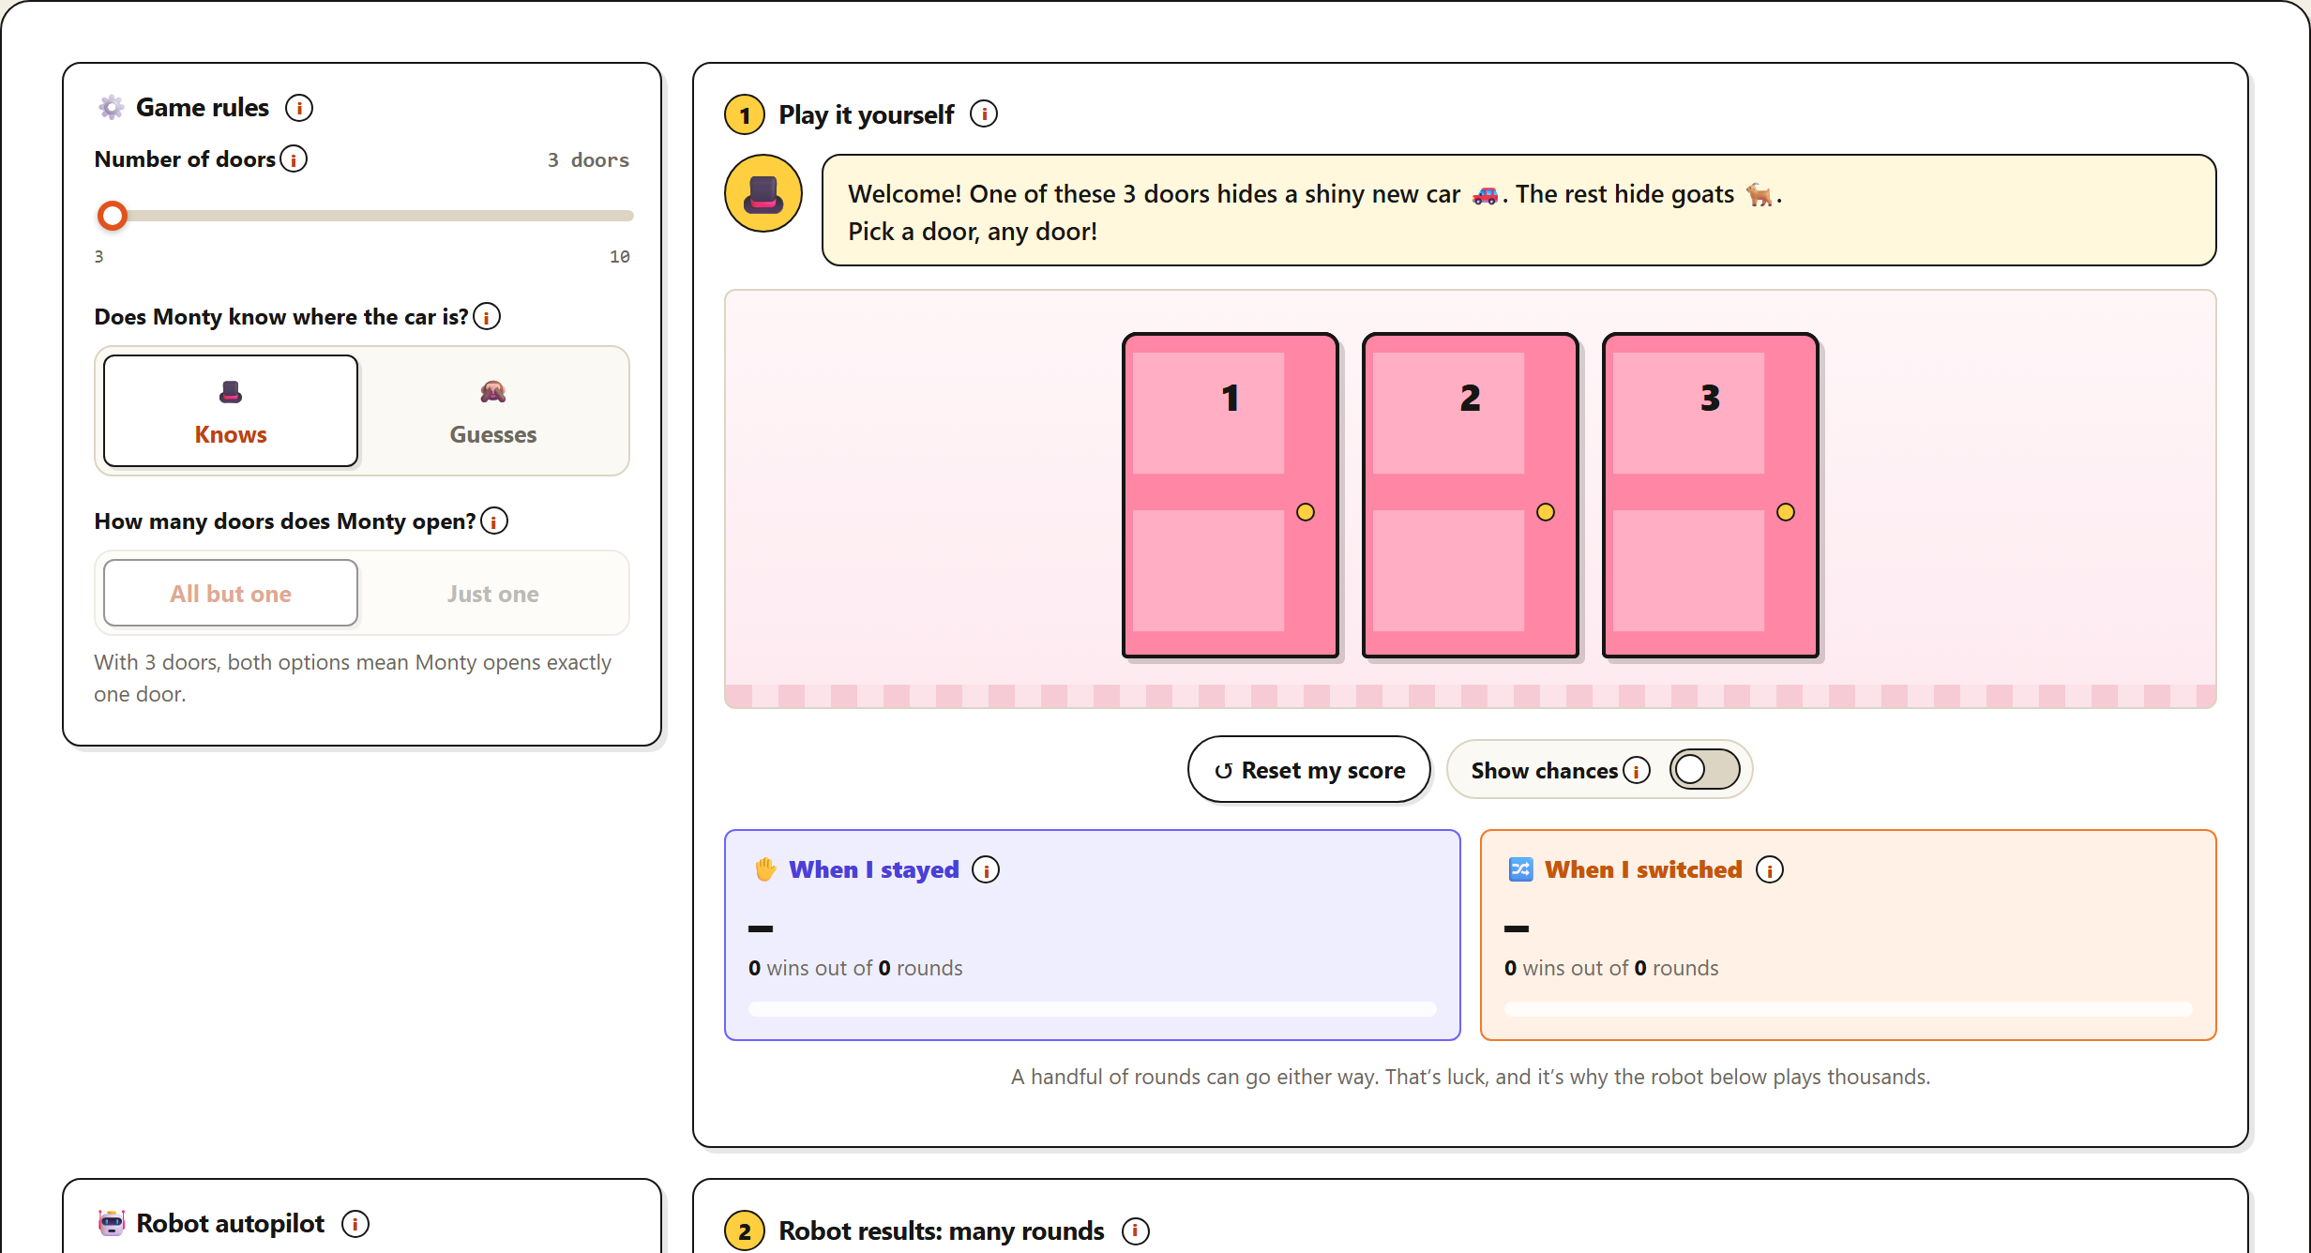Click the robot face icon
The image size is (2311, 1253).
point(112,1224)
